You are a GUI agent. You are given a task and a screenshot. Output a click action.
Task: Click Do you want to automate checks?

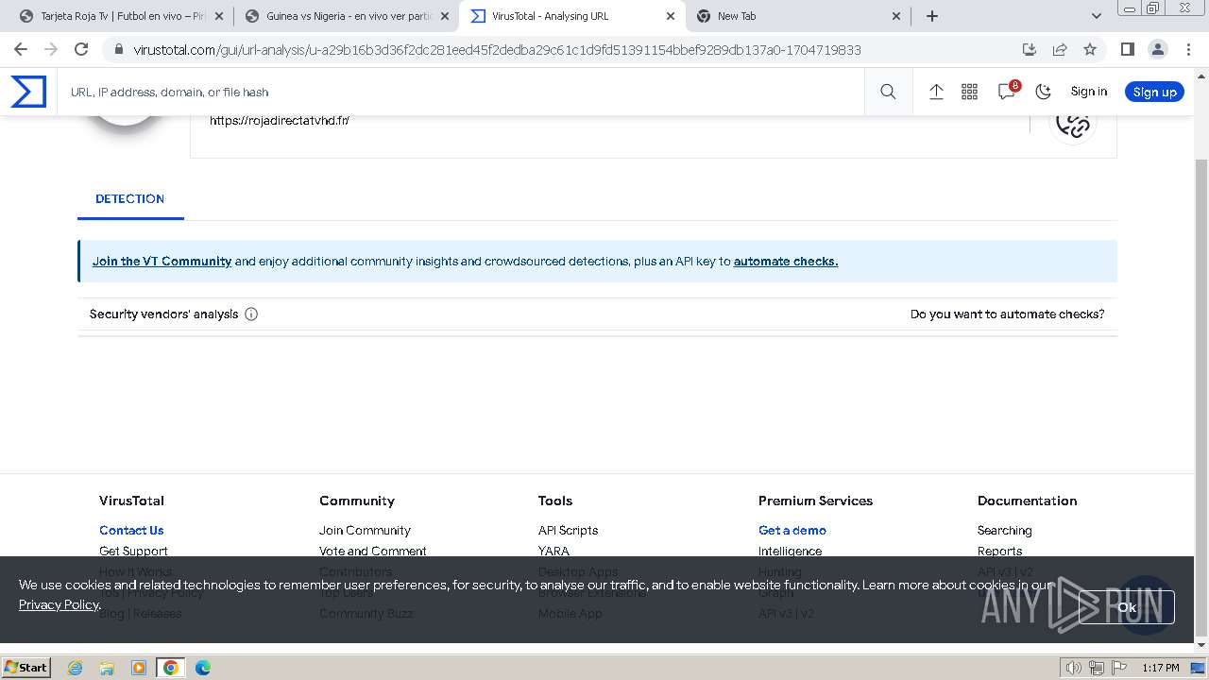tap(1007, 314)
